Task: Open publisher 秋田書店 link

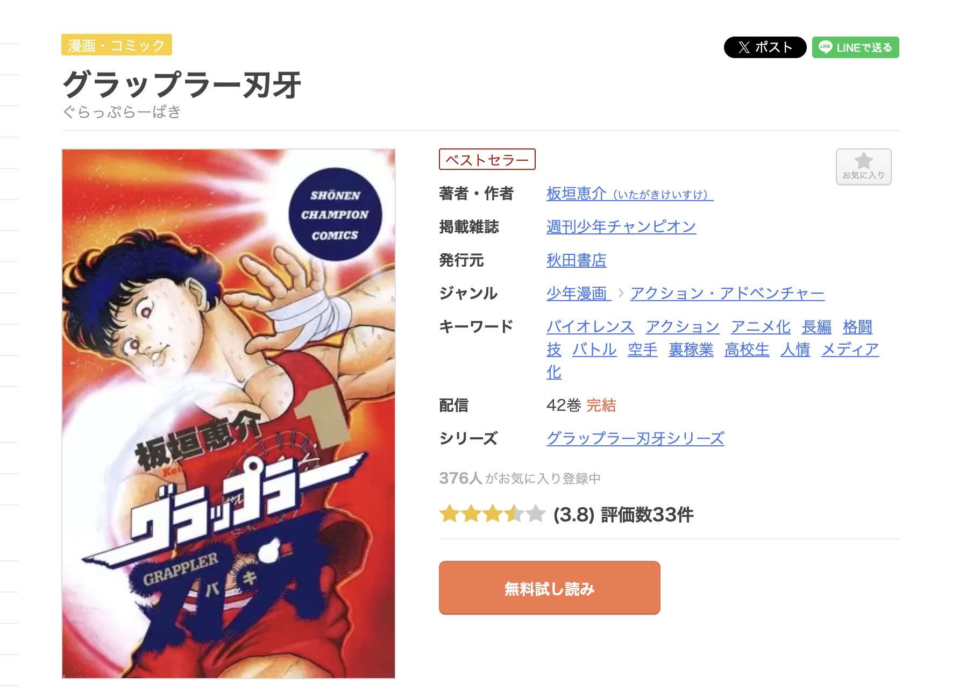Action: pos(576,260)
